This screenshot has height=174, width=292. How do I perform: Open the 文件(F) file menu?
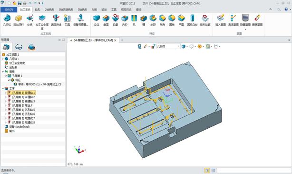click(x=9, y=10)
